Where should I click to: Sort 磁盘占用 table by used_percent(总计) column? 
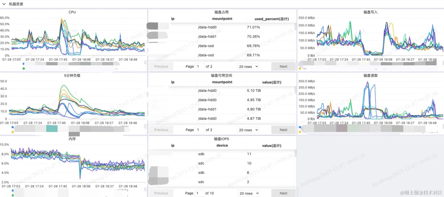click(271, 19)
